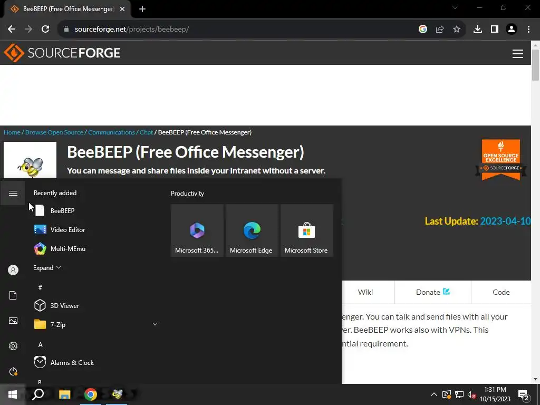540x405 pixels.
Task: Expand the 7-Zip folder in Start menu
Action: 155,324
